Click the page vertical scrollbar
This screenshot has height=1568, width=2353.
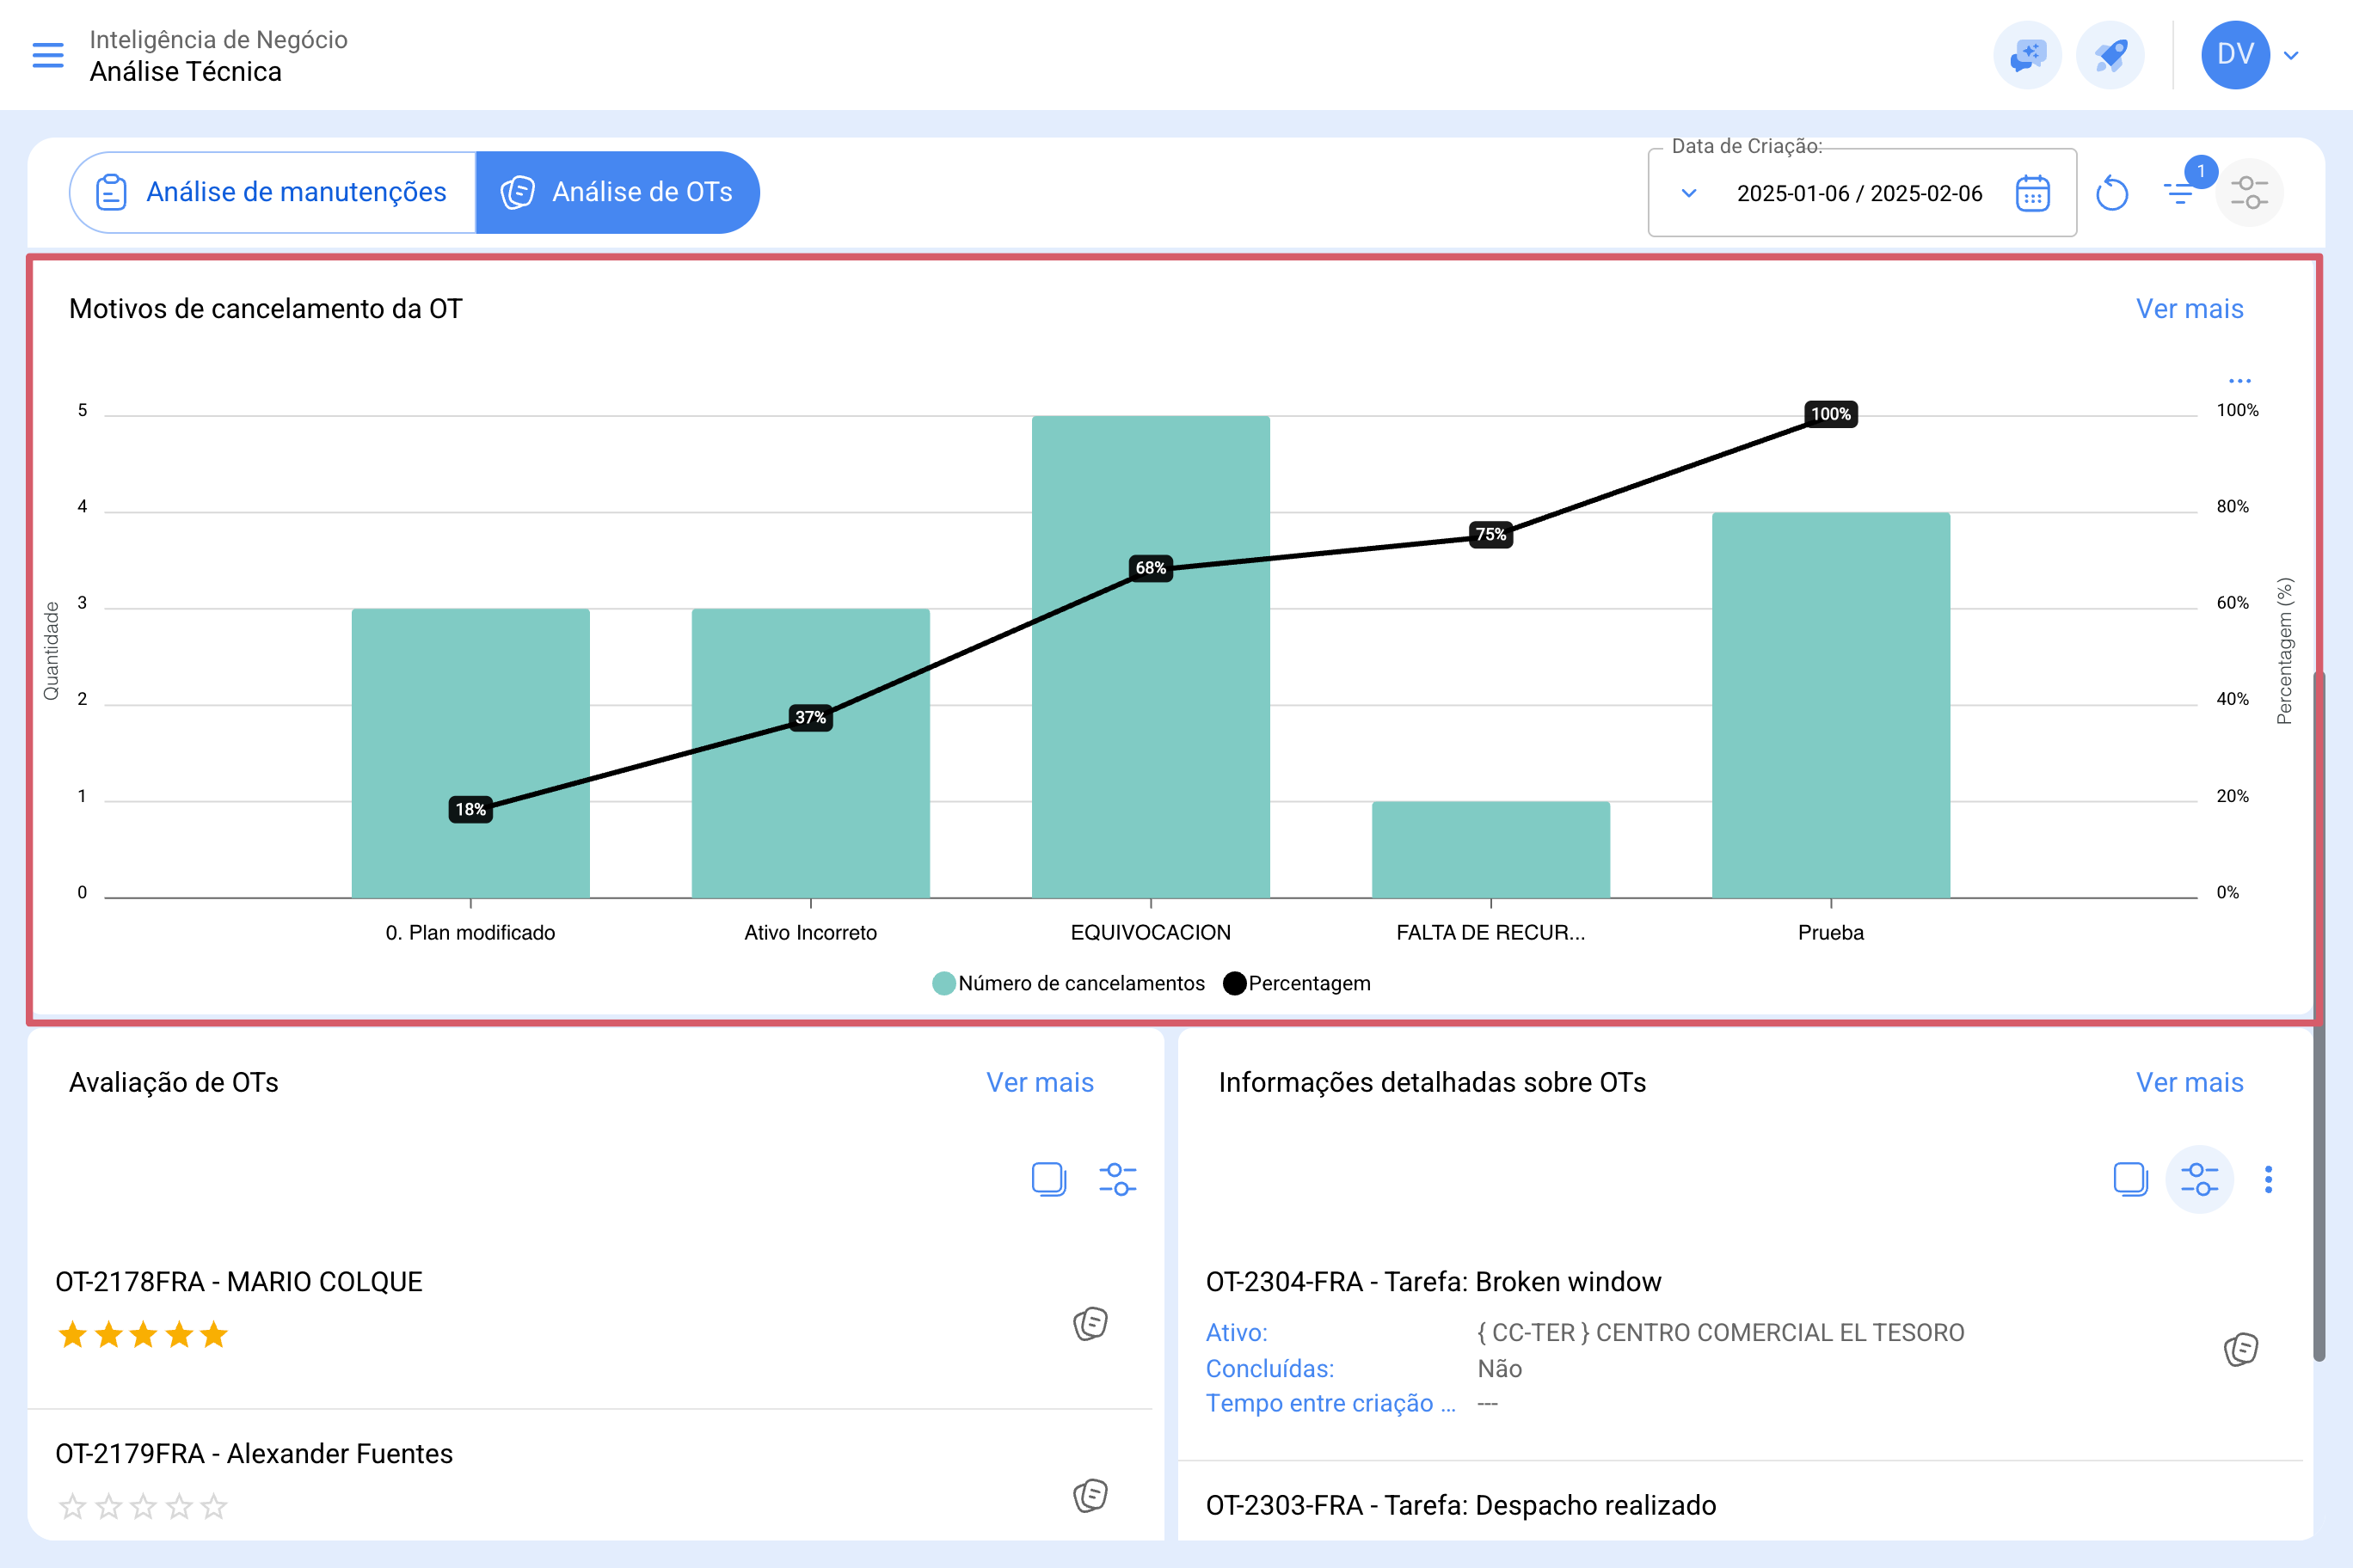[2319, 1015]
